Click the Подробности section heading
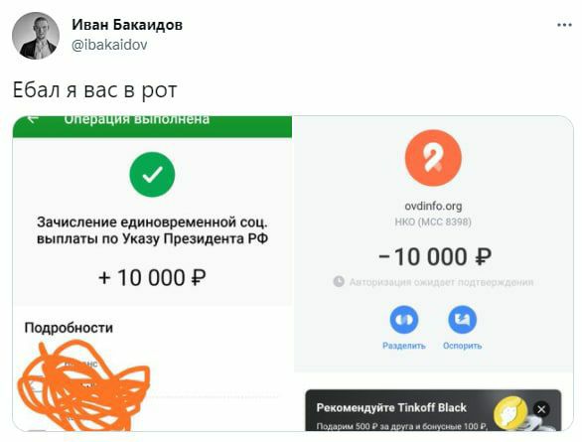 point(69,328)
